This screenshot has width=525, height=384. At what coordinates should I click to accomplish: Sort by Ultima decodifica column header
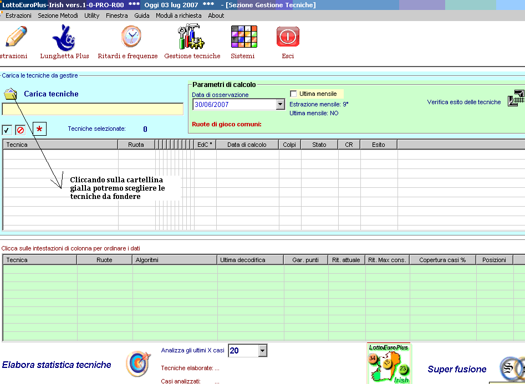tap(251, 260)
